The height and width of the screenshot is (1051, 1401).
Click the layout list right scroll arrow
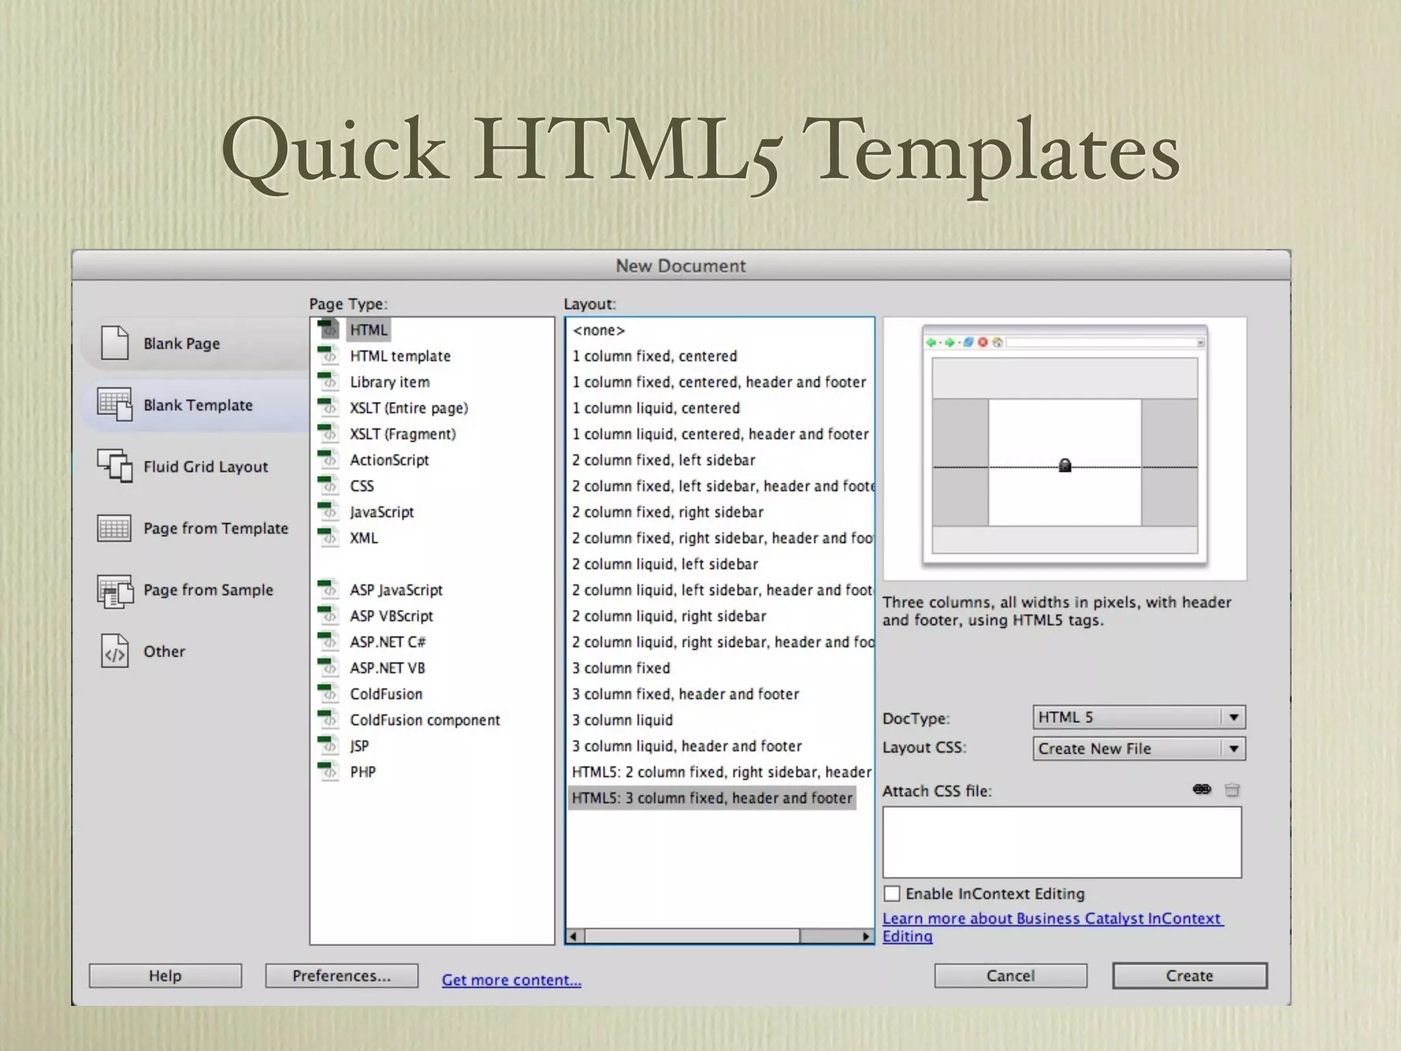click(x=866, y=936)
